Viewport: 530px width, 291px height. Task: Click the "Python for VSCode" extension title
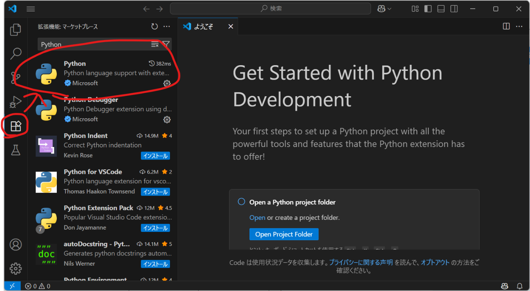tap(93, 172)
